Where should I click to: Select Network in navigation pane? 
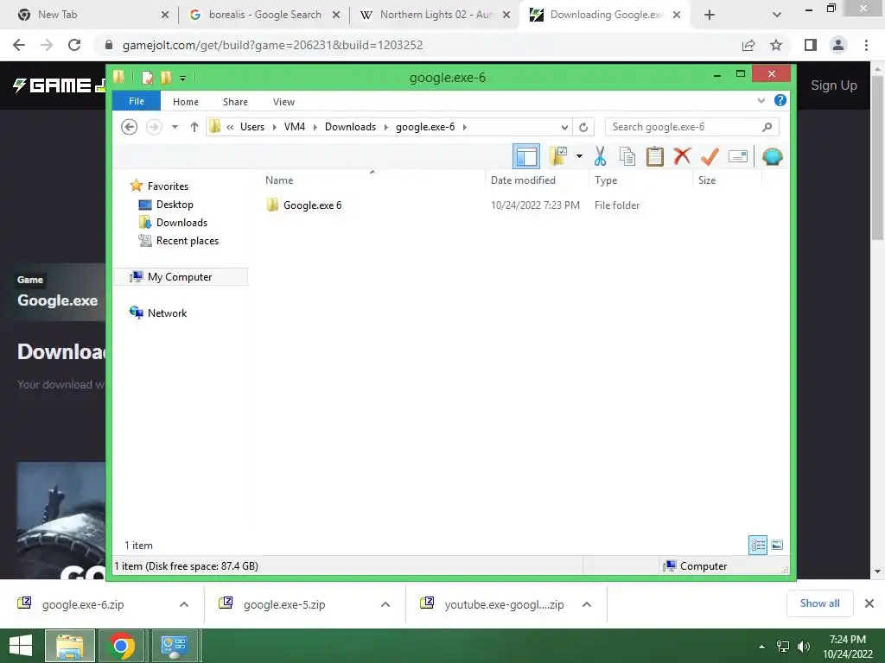[x=167, y=313]
